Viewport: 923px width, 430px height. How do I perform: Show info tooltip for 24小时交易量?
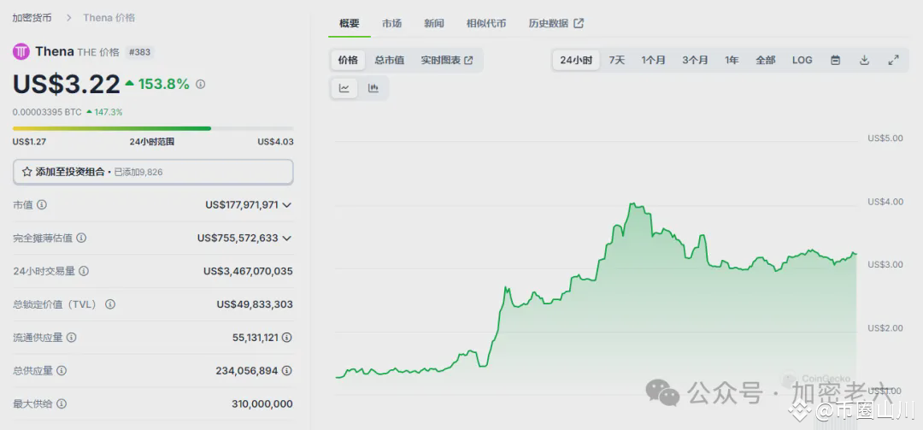[x=84, y=271]
